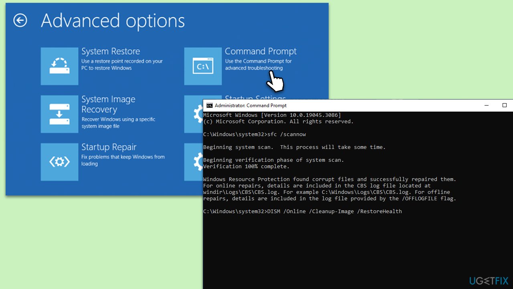Minimize the Administrator Command Prompt window
The height and width of the screenshot is (289, 513).
[487, 106]
